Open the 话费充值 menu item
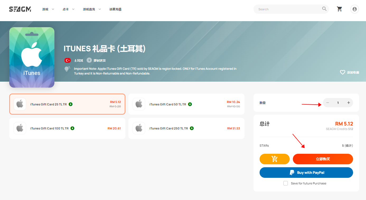The image size is (366, 200). [115, 9]
